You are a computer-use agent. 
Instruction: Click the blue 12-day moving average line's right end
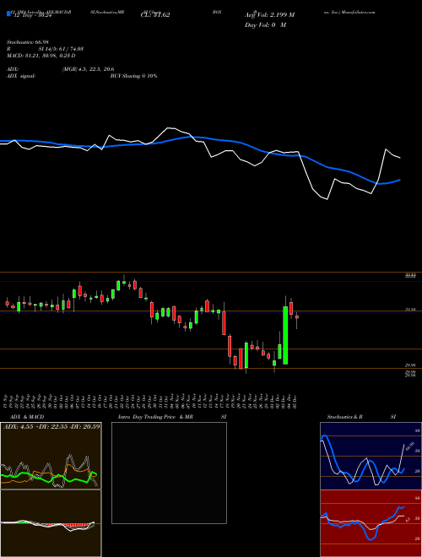400,180
